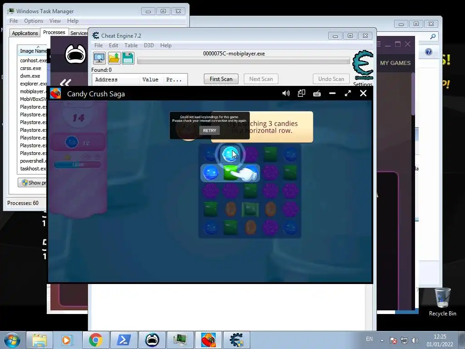This screenshot has height=349, width=465.
Task: Click Undo Scan button
Action: pos(331,79)
